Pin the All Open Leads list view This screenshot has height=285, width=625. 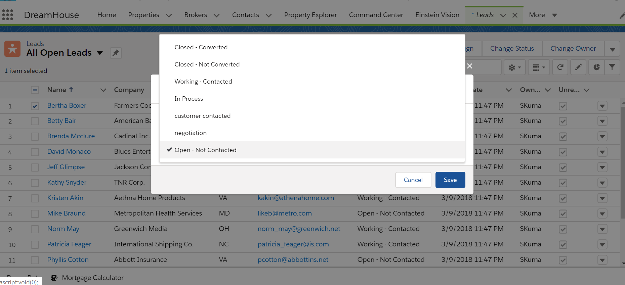pos(116,53)
